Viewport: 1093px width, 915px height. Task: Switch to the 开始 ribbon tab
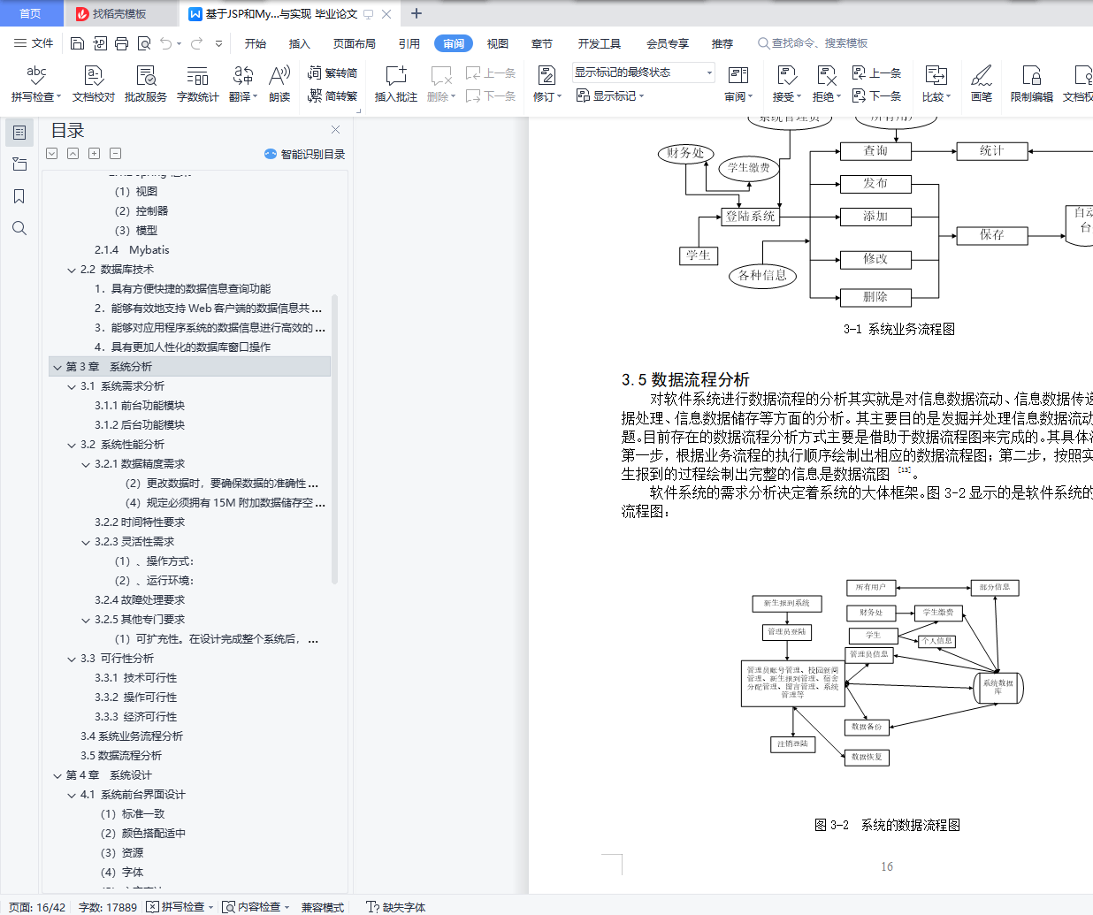[256, 43]
